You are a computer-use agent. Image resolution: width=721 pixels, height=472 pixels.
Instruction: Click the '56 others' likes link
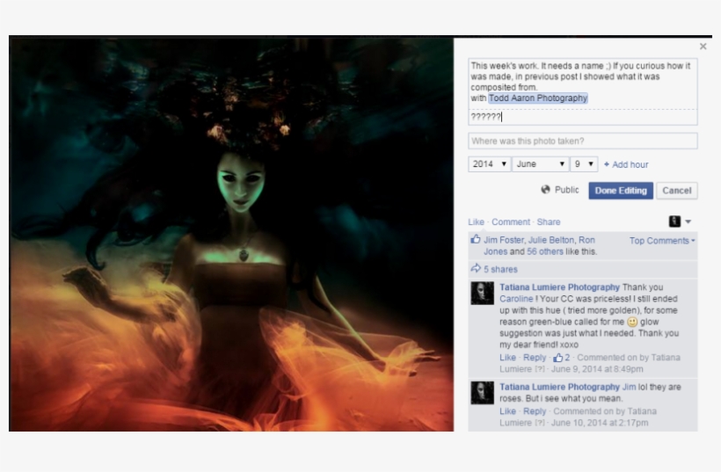[545, 251]
